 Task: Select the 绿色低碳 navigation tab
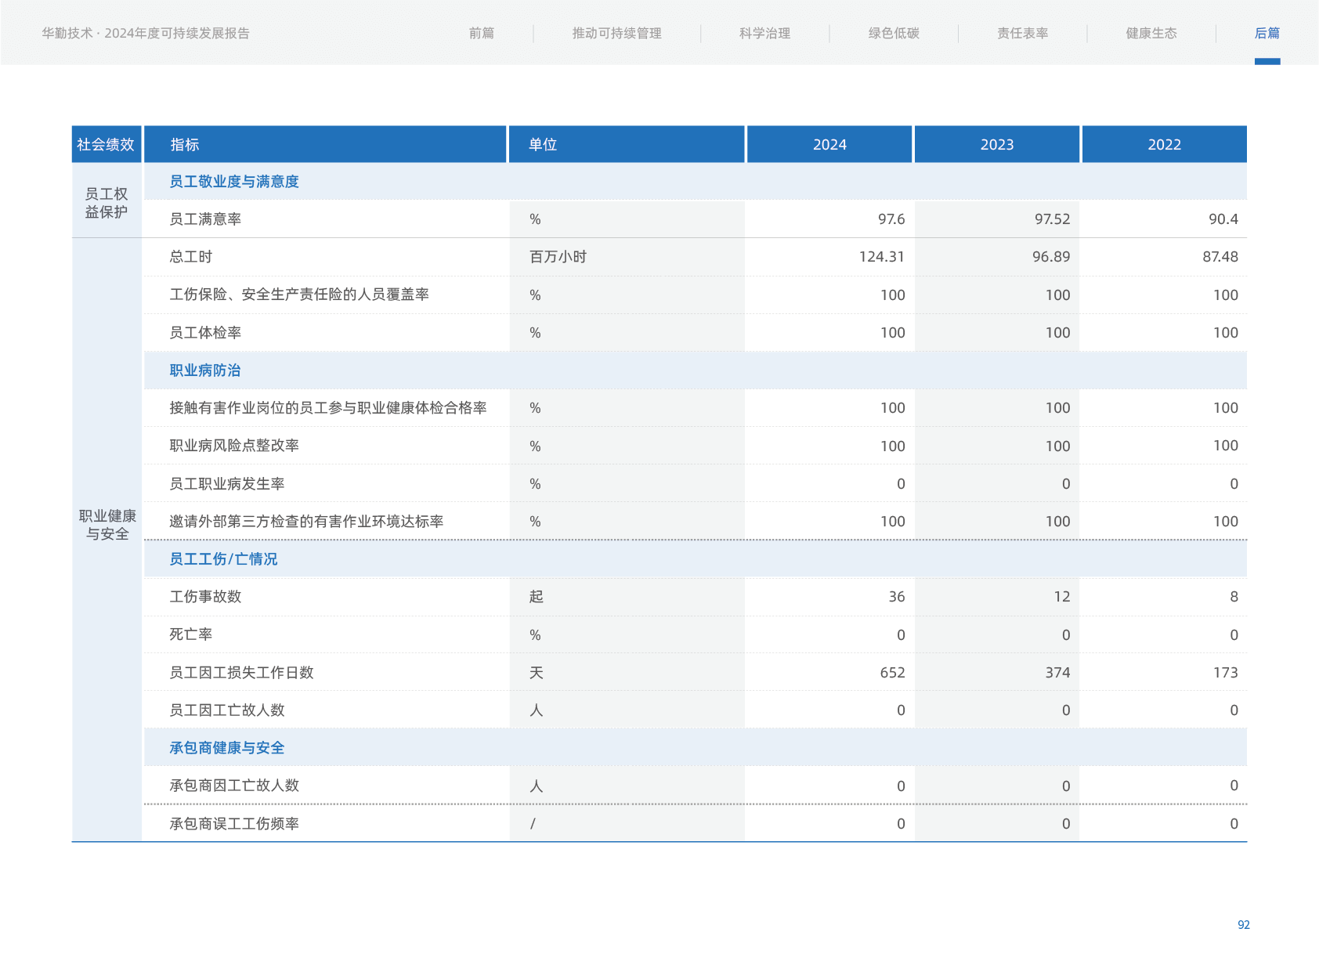(893, 33)
